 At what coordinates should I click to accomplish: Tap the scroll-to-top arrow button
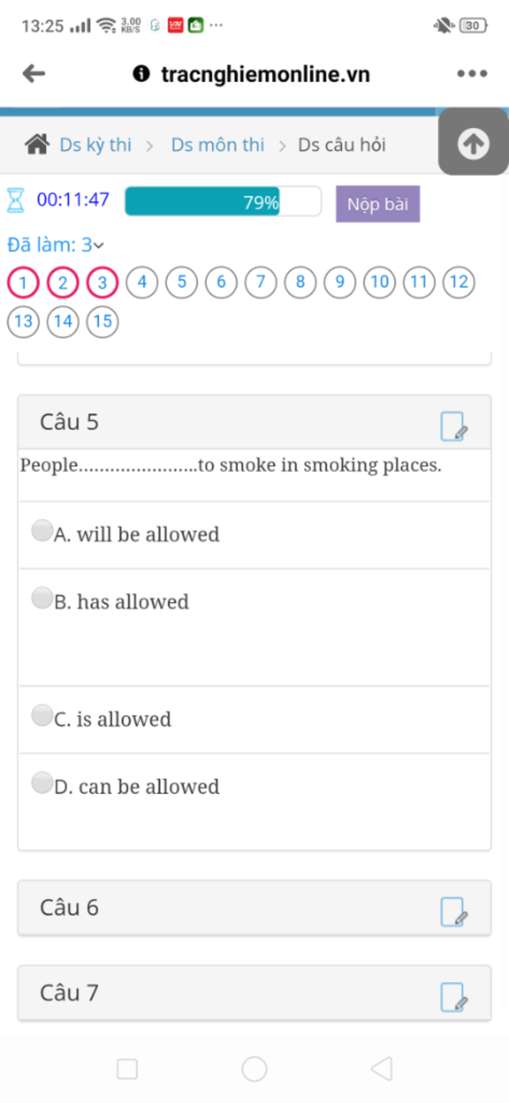pos(473,143)
